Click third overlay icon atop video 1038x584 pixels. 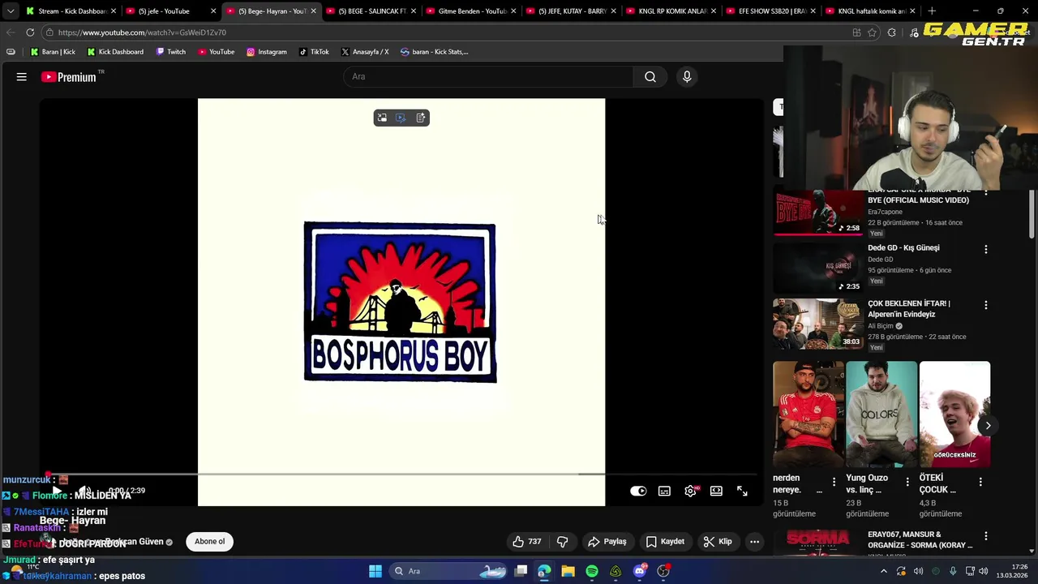420,118
